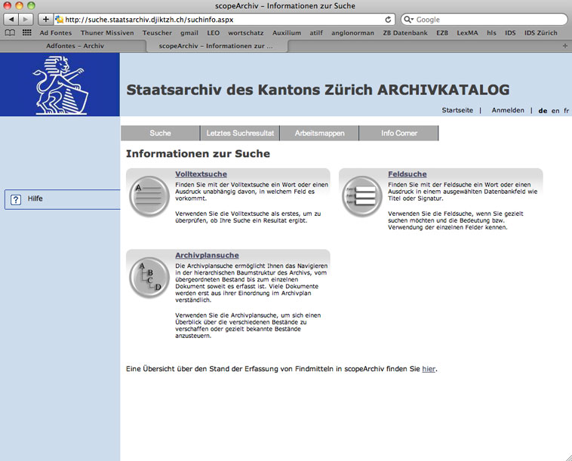Image resolution: width=572 pixels, height=461 pixels.
Task: Open the Feldsuche link
Action: point(407,174)
